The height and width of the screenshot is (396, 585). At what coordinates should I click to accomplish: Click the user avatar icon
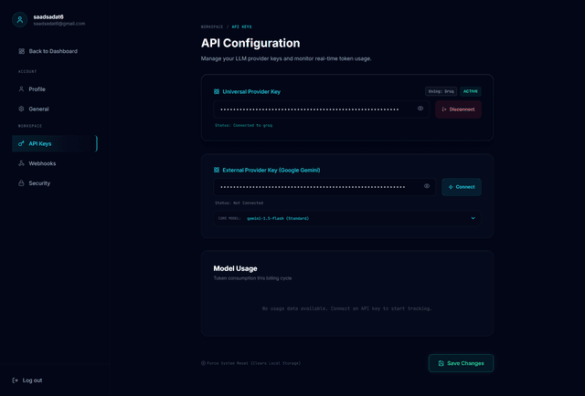click(20, 20)
